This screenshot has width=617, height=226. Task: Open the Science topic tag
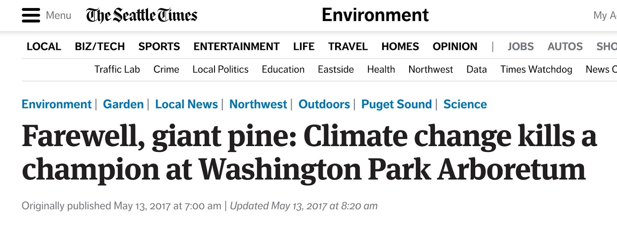(465, 104)
